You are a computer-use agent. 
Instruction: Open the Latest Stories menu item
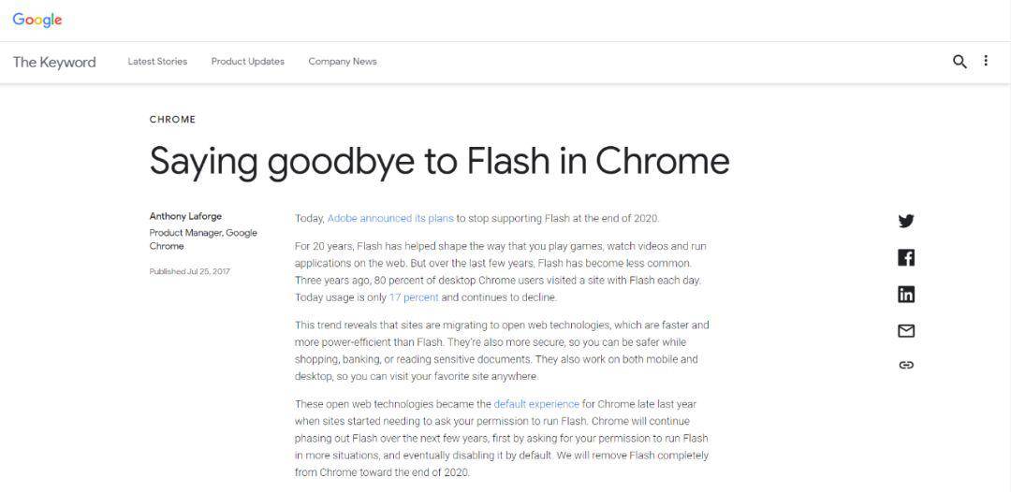coord(157,62)
